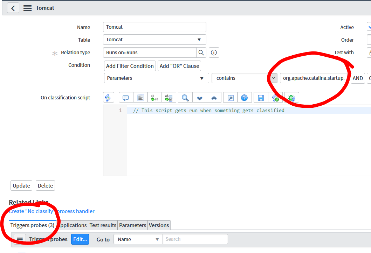Toggle comment lines in the script editor
The height and width of the screenshot is (253, 371).
[126, 97]
